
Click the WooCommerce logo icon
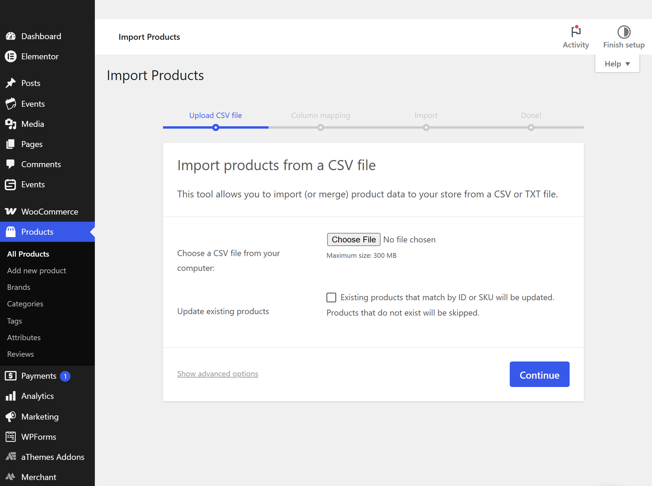click(11, 211)
